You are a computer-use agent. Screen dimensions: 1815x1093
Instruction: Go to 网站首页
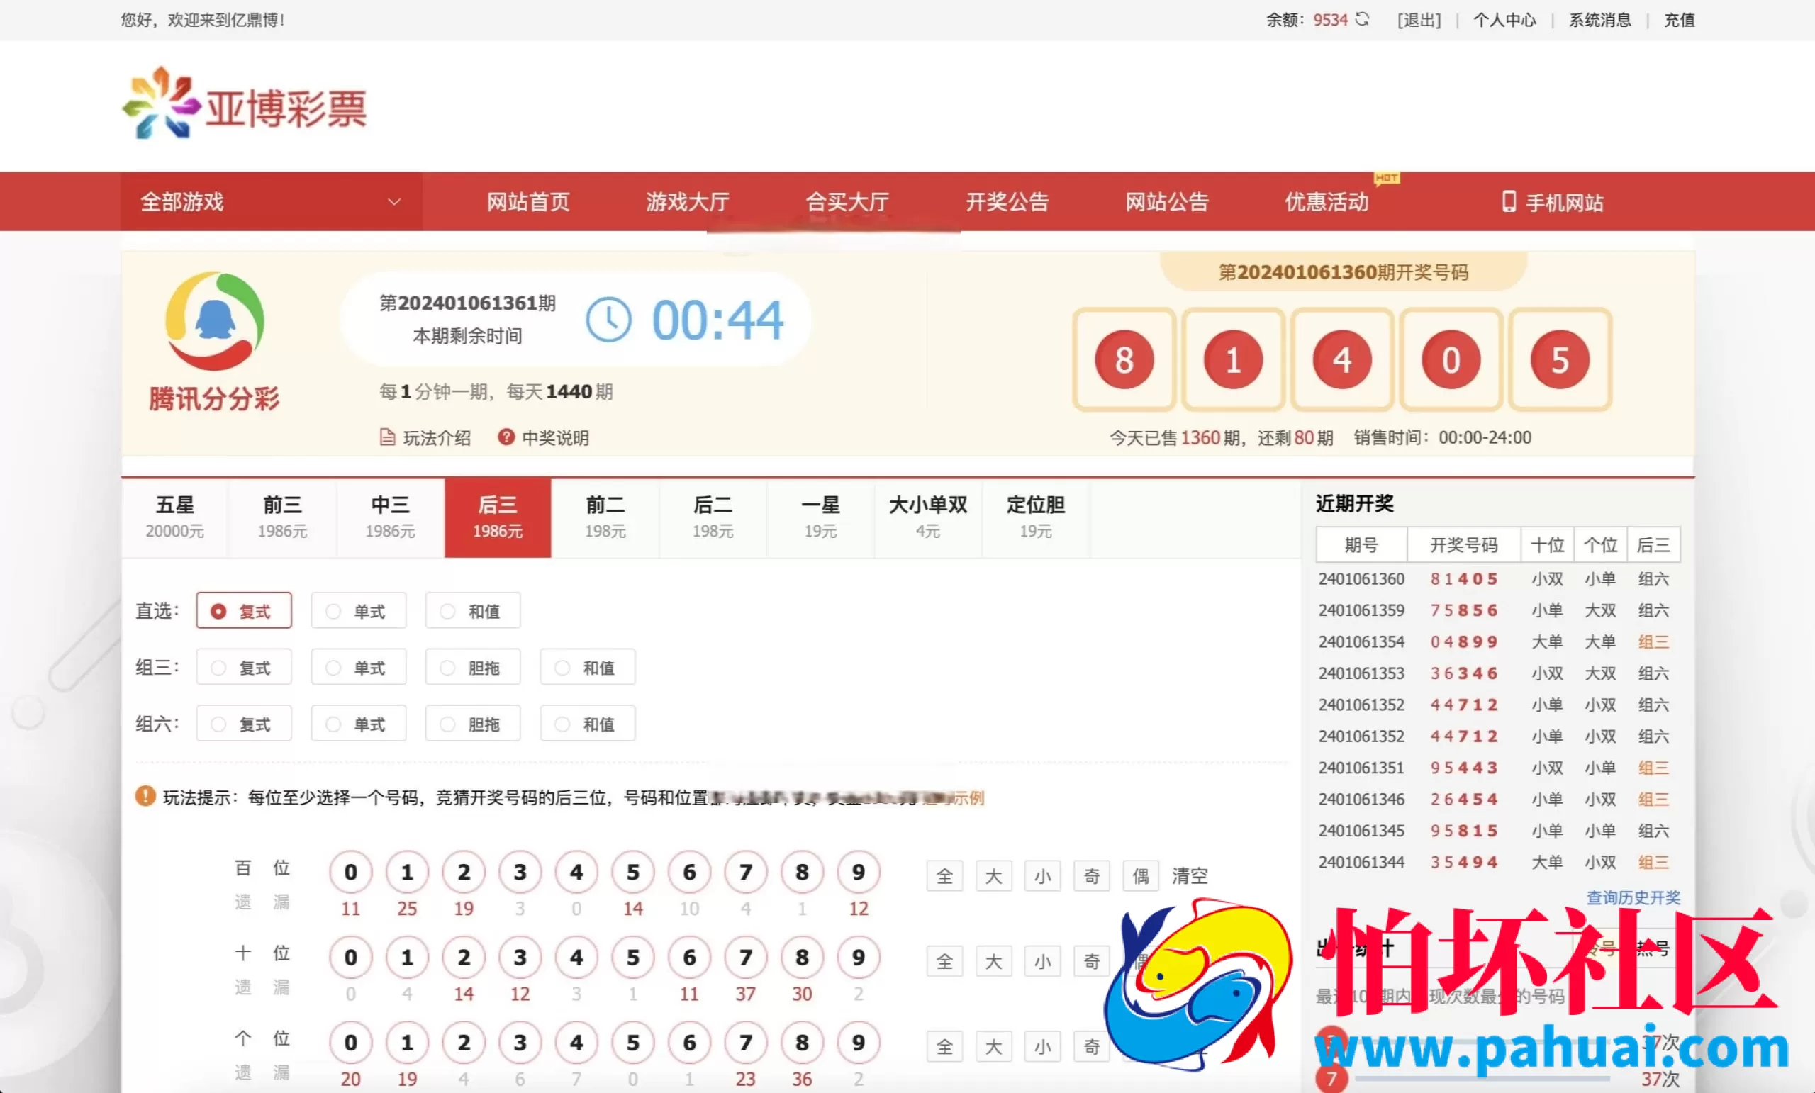coord(528,202)
